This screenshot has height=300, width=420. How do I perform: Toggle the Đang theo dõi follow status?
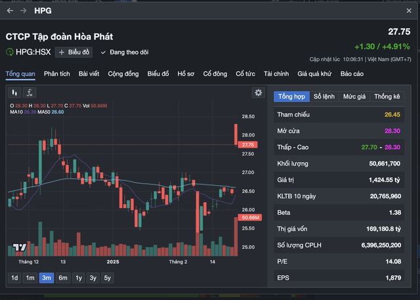125,52
